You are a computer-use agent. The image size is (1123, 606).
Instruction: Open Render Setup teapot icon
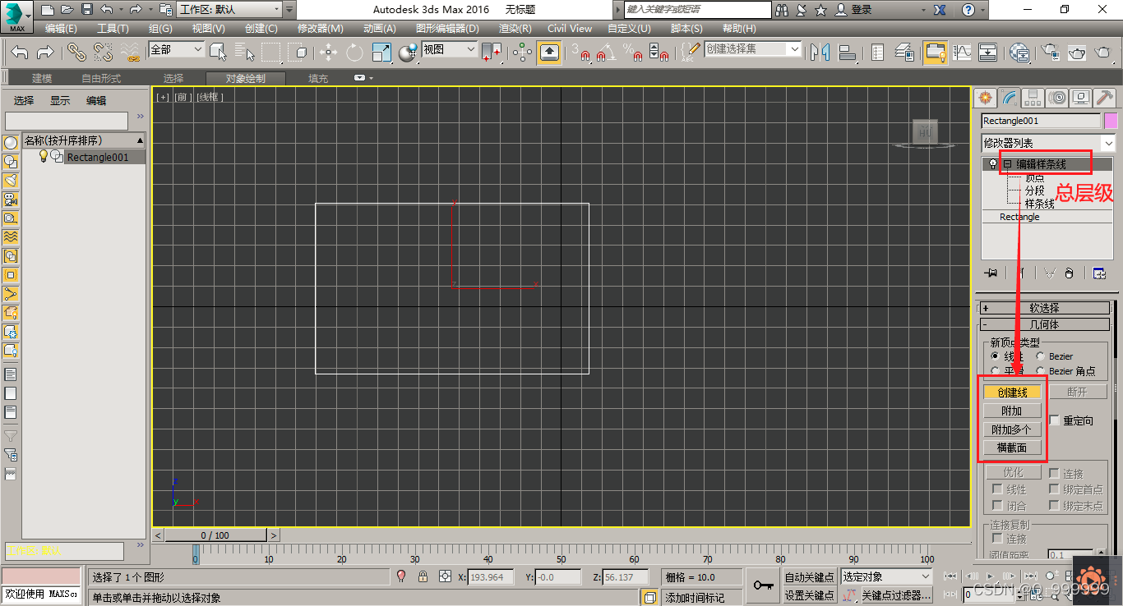[x=1050, y=53]
